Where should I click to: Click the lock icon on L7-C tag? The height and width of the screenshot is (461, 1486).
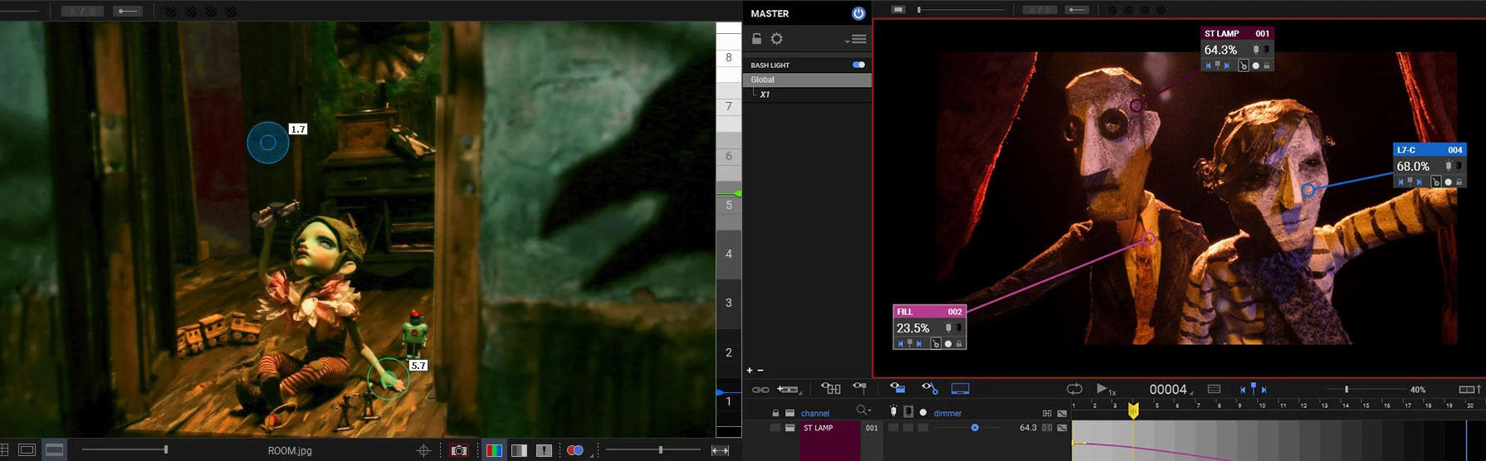(1459, 182)
